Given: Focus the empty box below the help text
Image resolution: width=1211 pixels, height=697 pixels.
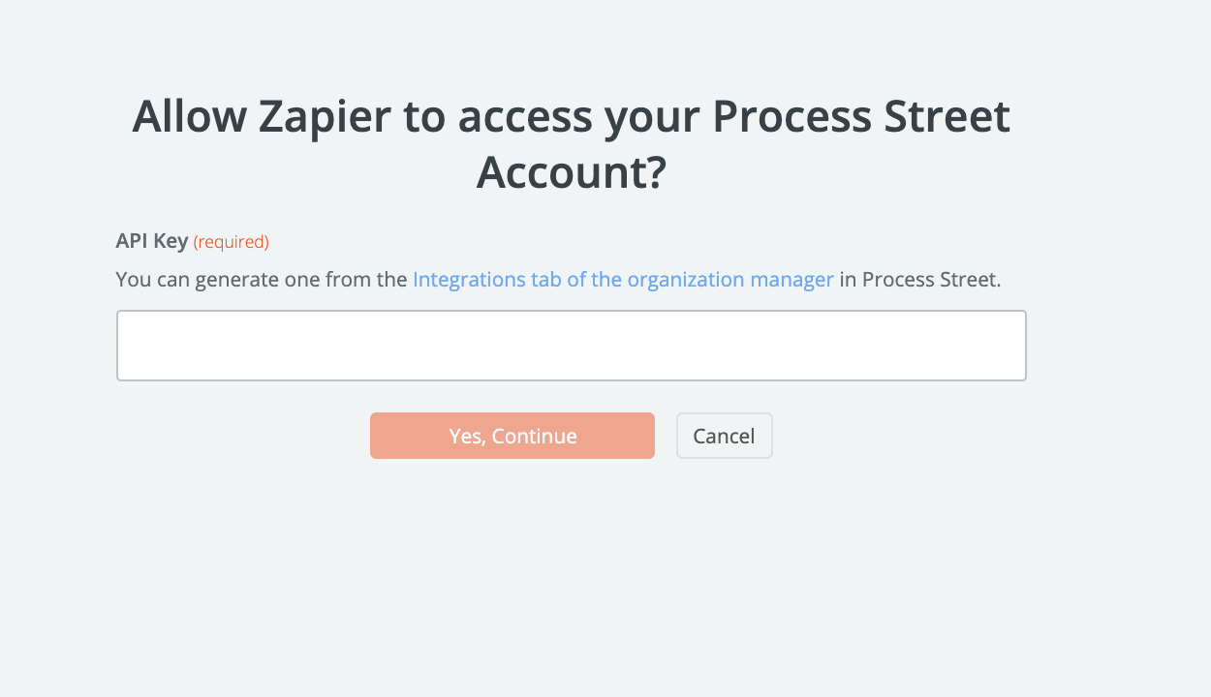Looking at the screenshot, I should [x=571, y=346].
